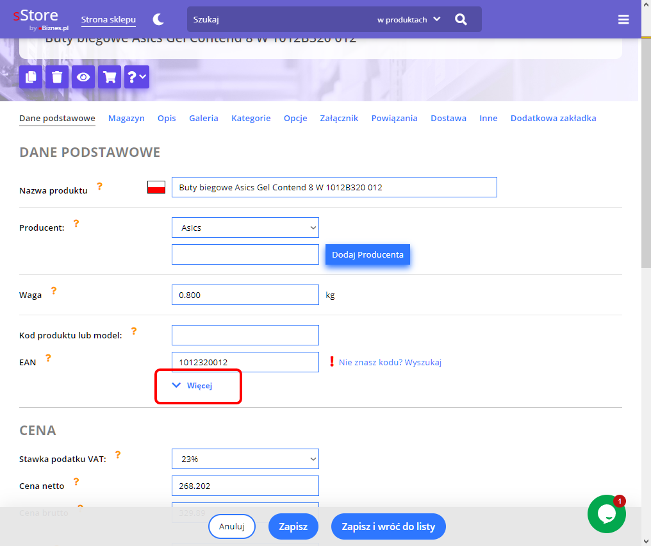651x546 pixels.
Task: Click 'Zapisz i wróć do listy' button
Action: tap(388, 526)
